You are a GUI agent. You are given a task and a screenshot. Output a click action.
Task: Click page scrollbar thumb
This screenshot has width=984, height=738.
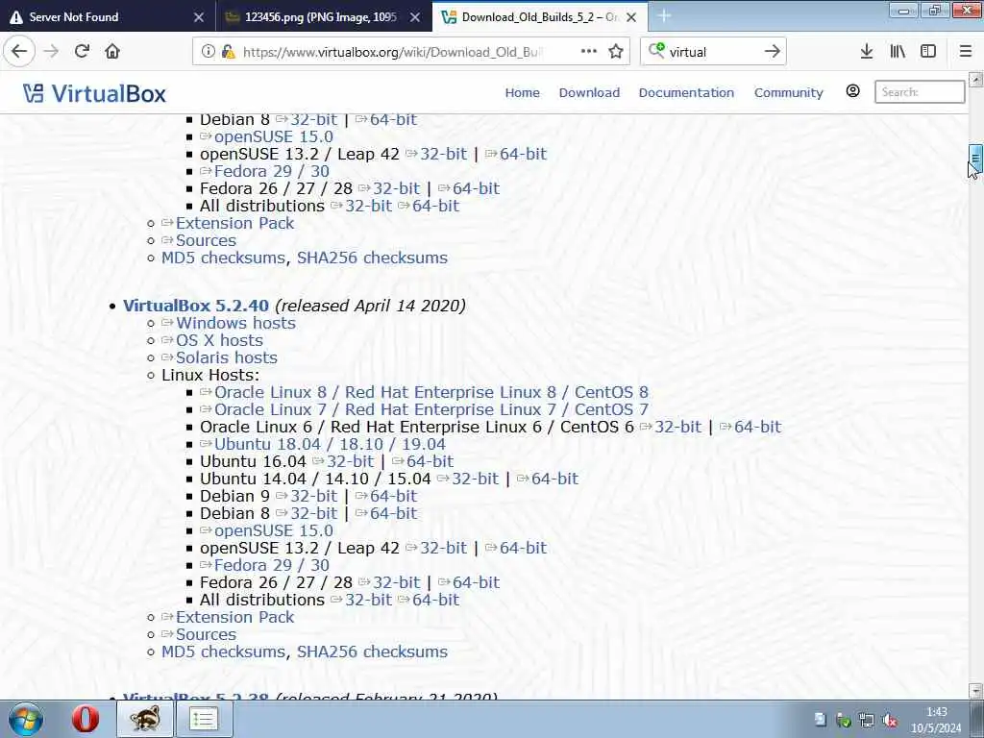click(975, 159)
